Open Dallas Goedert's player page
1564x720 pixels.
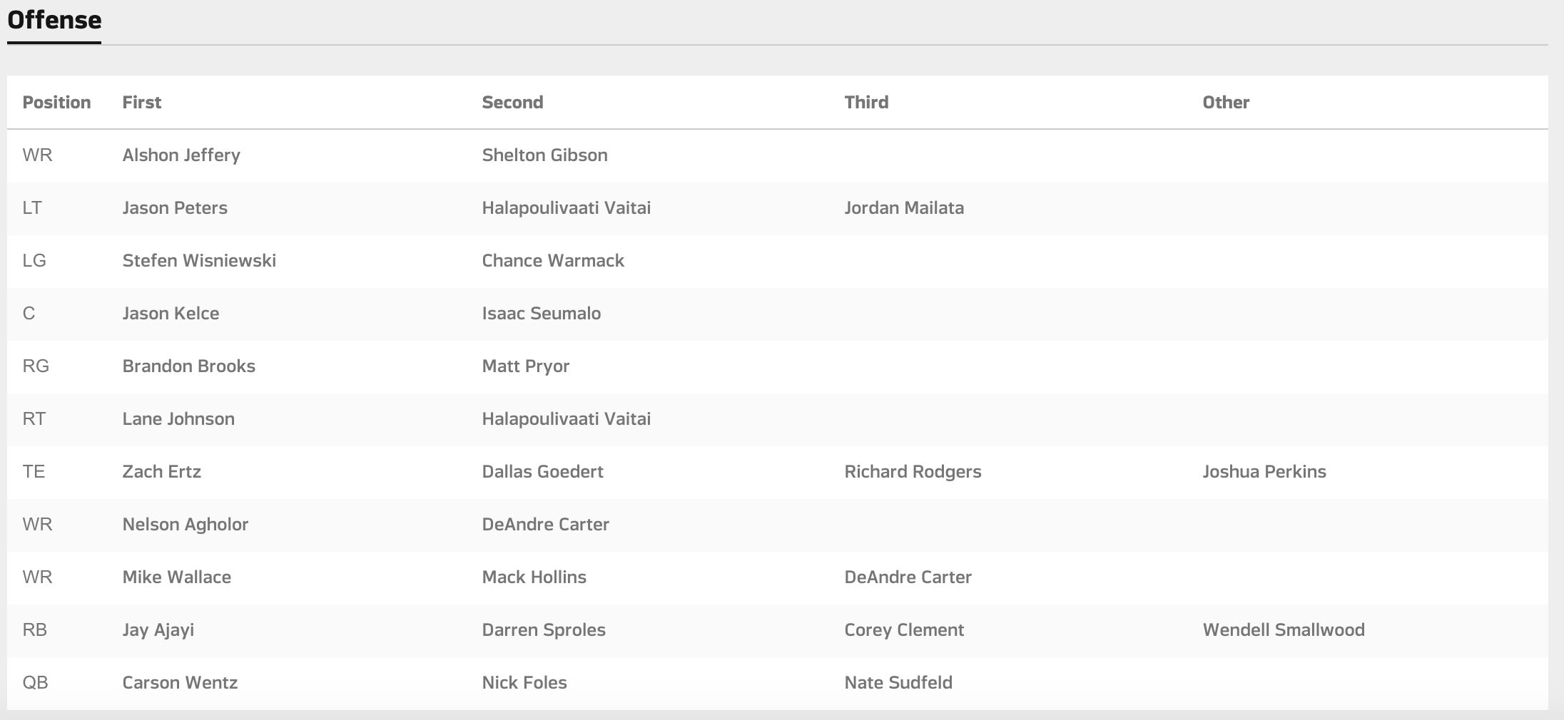click(x=542, y=472)
